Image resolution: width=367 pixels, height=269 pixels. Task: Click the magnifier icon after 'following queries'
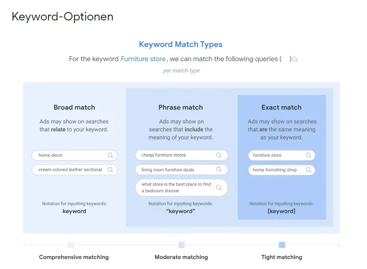point(295,59)
